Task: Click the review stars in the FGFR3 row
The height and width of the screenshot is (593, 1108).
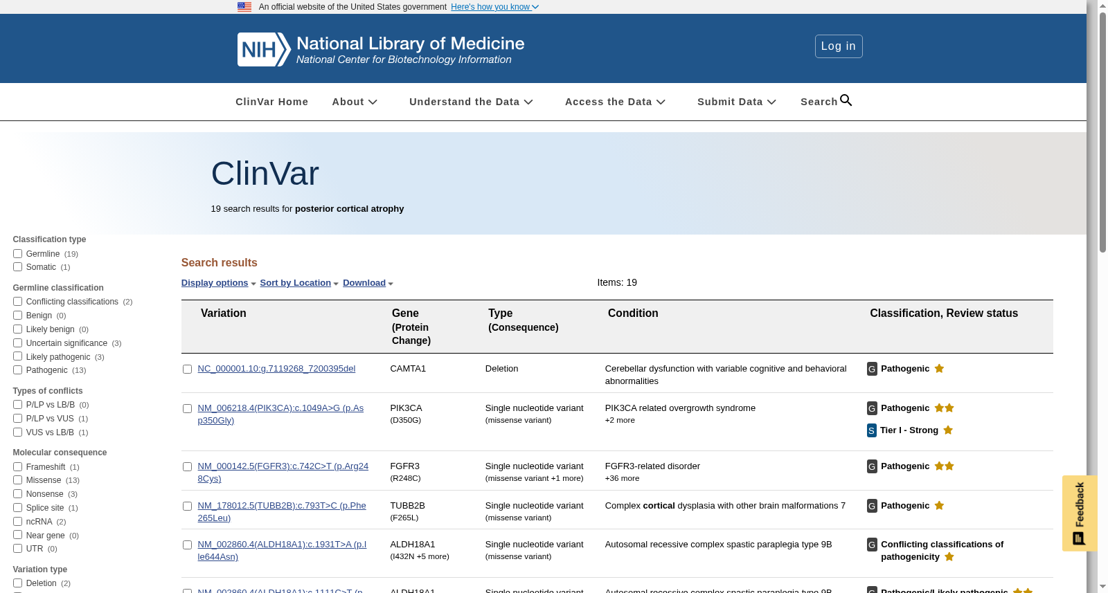Action: [x=945, y=466]
